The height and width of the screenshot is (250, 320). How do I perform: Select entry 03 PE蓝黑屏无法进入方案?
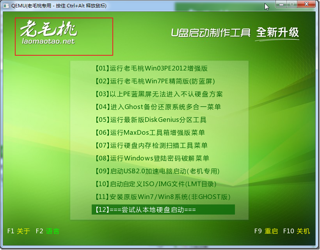(x=159, y=94)
